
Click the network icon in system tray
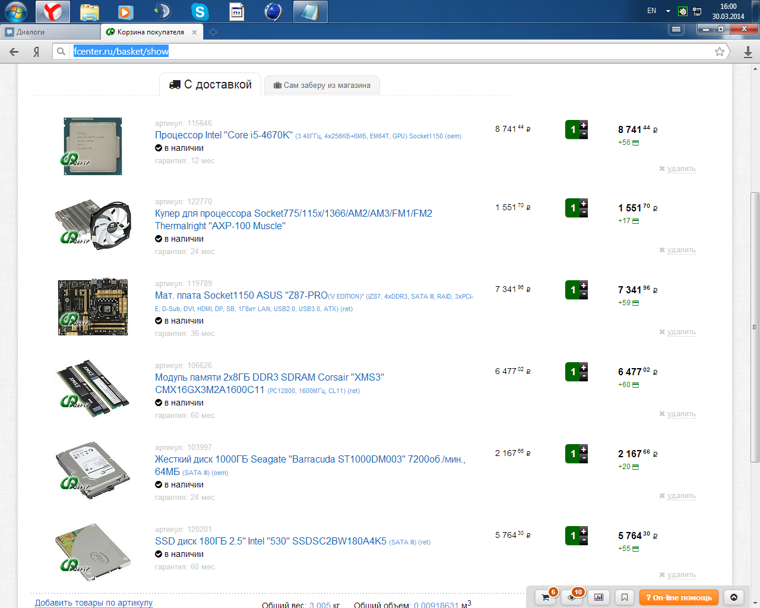697,11
